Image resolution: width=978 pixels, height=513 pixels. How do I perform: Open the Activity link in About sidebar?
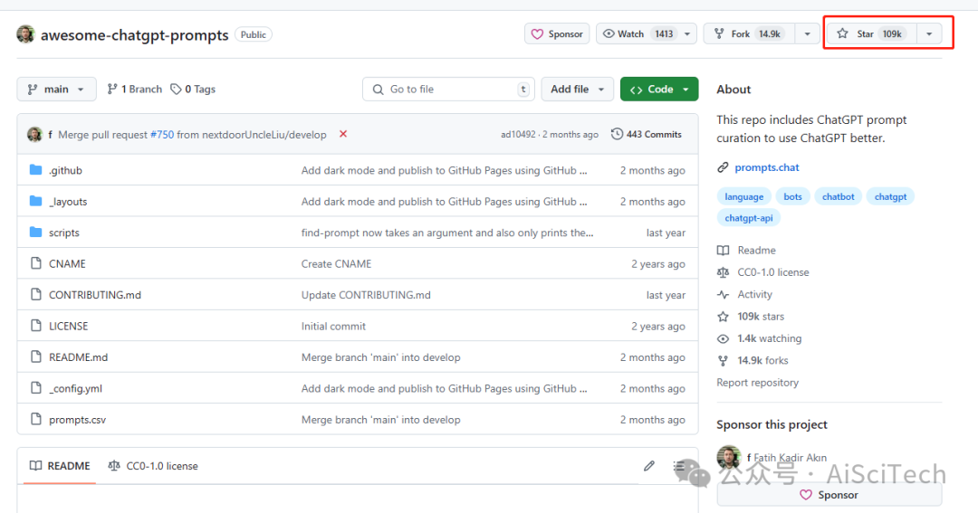tap(754, 294)
